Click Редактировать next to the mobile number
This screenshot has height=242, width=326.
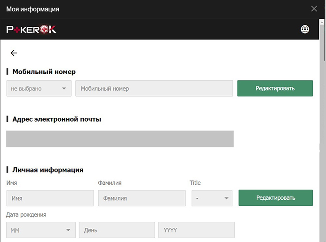275,88
